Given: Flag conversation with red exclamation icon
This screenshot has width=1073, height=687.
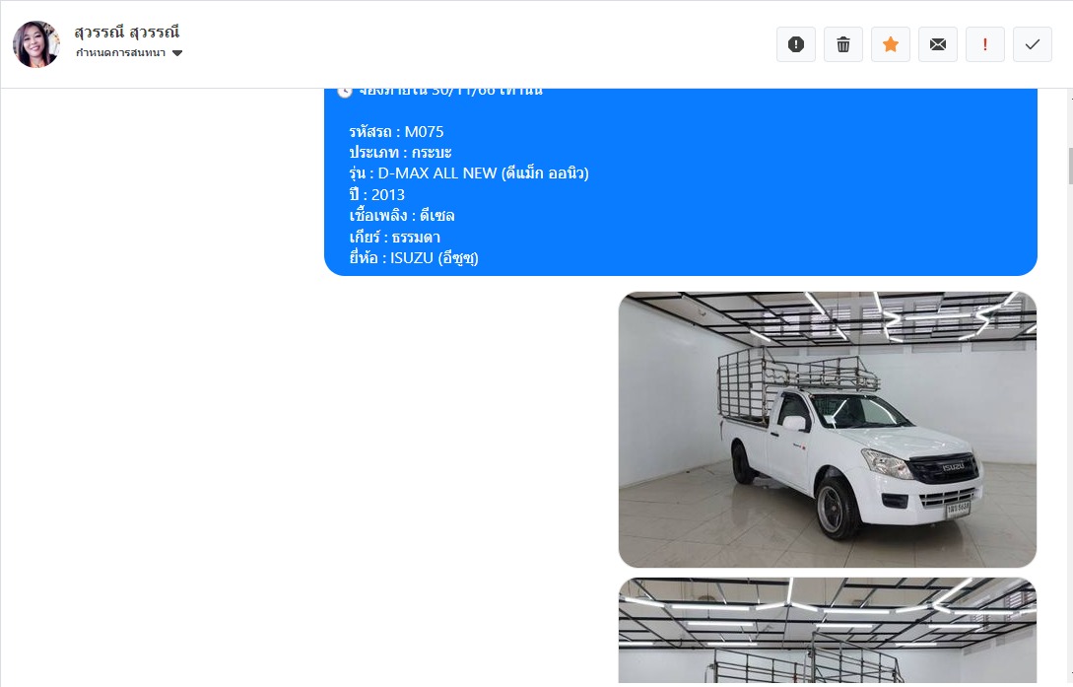Looking at the screenshot, I should 984,44.
